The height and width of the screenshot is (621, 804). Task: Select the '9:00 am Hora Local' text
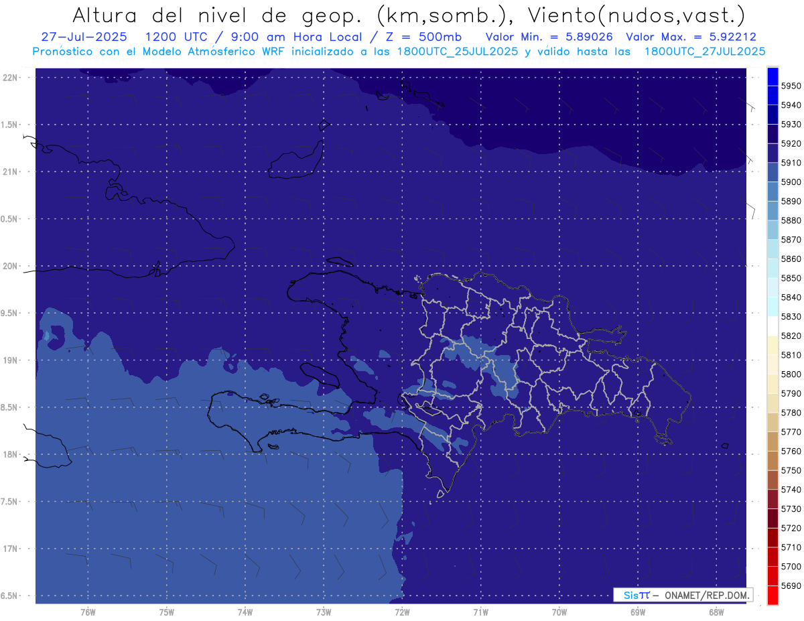click(296, 37)
